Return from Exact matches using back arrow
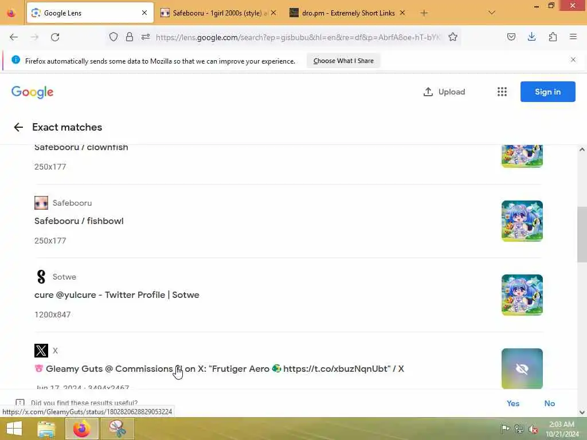 (18, 127)
